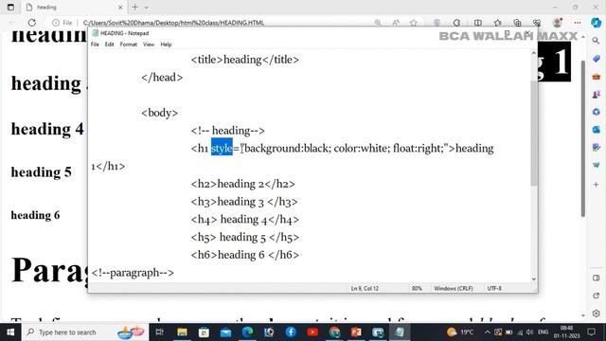
Task: Click the '<!-- heading-->' comment line
Action: tap(227, 131)
